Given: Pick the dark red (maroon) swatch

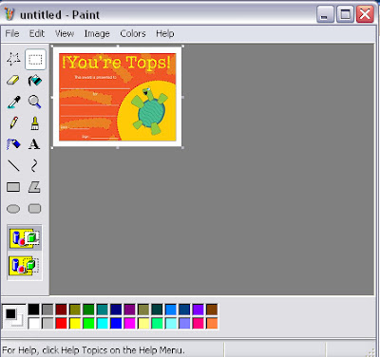Looking at the screenshot, I should [61, 310].
